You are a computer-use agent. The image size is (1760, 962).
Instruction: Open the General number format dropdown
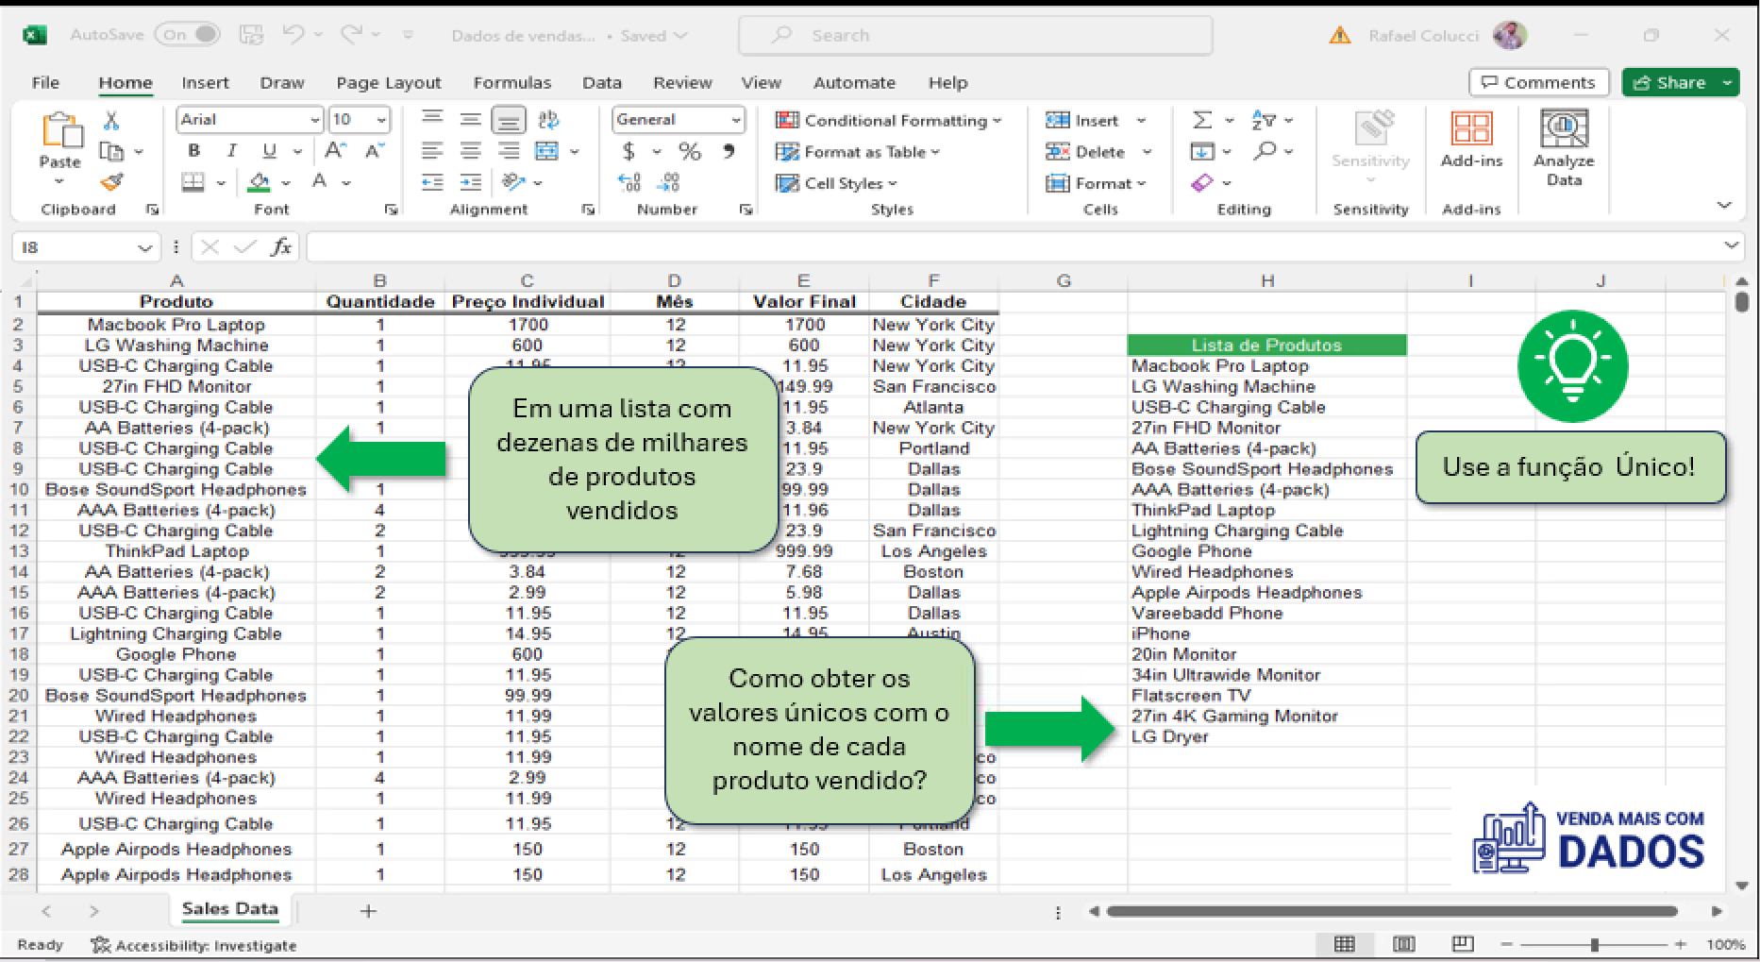(x=737, y=119)
